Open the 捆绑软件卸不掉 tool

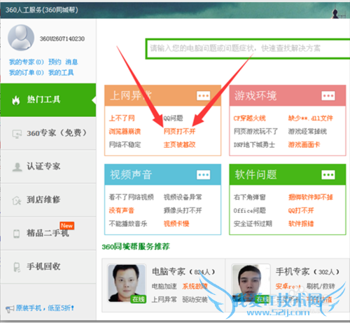[311, 197]
